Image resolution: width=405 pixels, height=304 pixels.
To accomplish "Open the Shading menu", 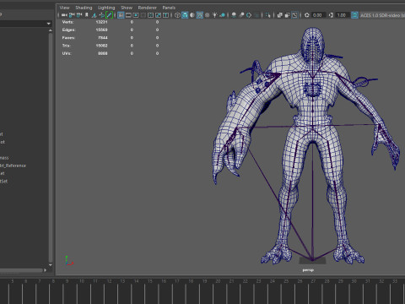I will point(84,8).
